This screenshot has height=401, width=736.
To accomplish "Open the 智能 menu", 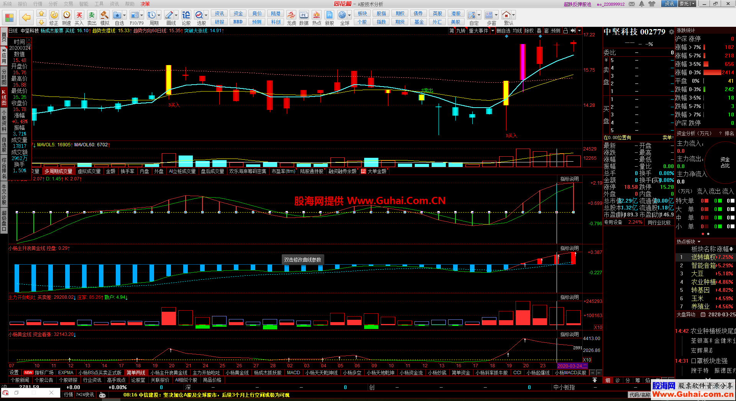I will [x=84, y=4].
